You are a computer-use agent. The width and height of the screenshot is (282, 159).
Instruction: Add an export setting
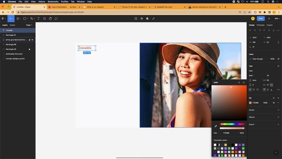(x=278, y=125)
